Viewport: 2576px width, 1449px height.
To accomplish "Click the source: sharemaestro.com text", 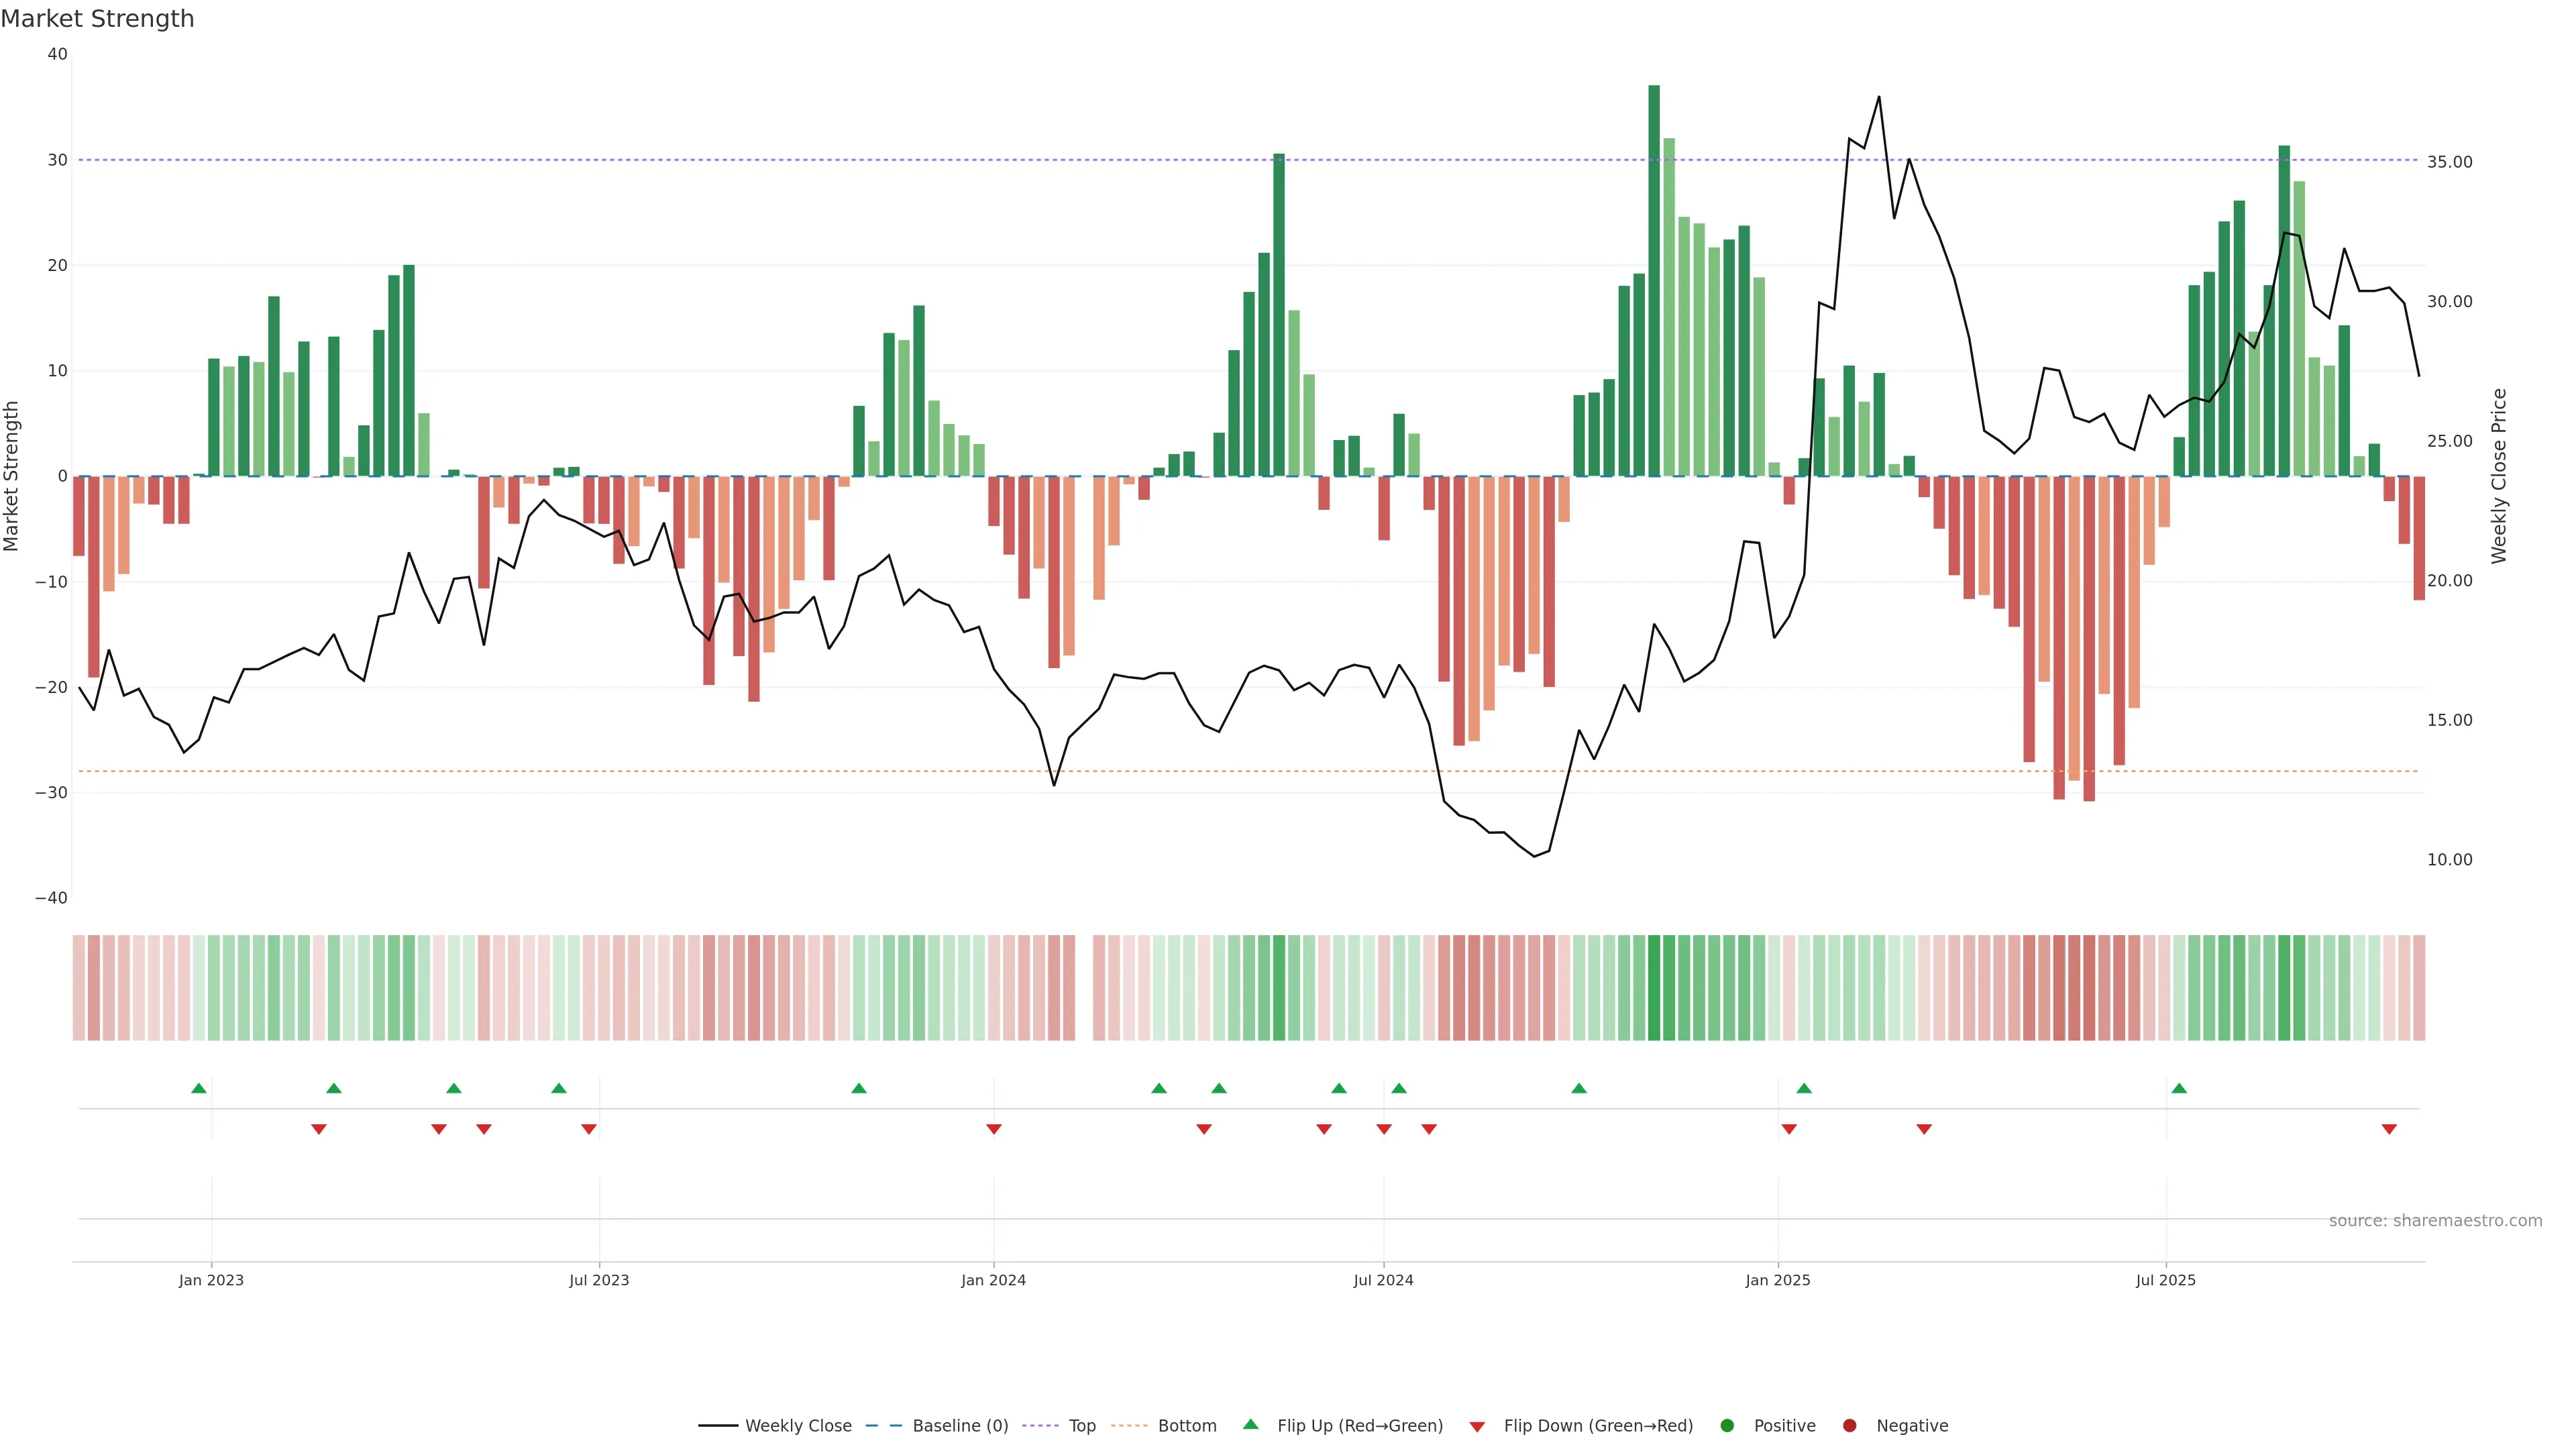I will (2435, 1221).
